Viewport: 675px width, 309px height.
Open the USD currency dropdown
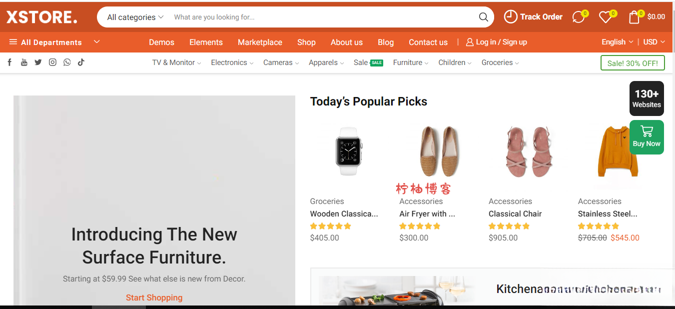(x=654, y=42)
